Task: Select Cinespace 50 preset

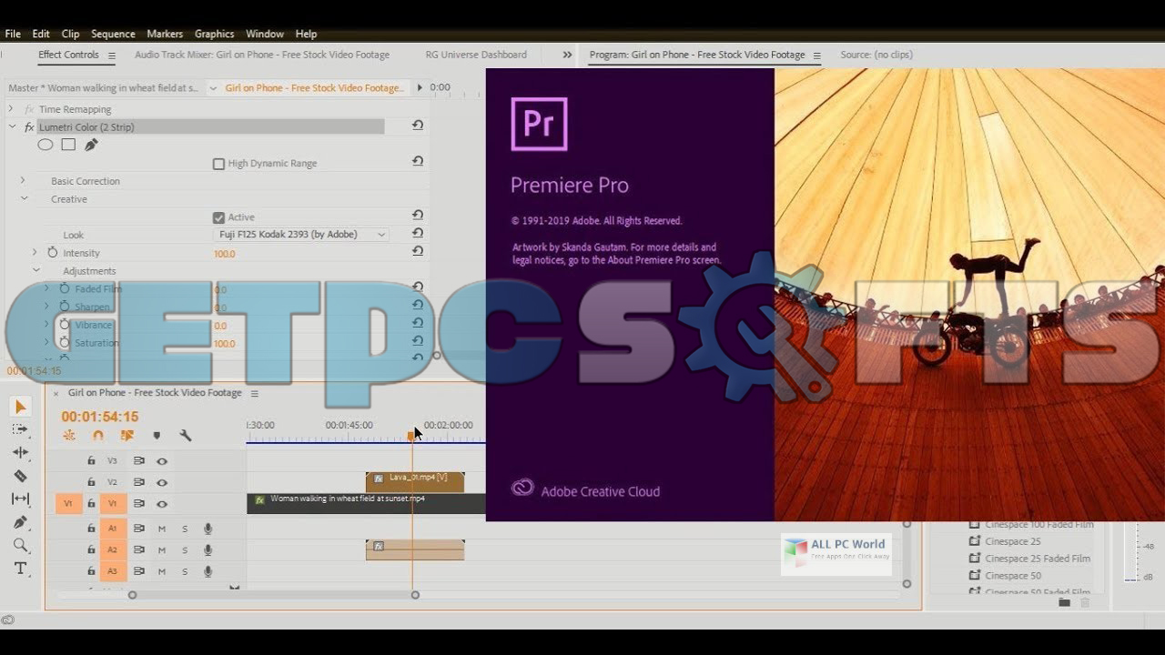Action: click(x=1012, y=576)
